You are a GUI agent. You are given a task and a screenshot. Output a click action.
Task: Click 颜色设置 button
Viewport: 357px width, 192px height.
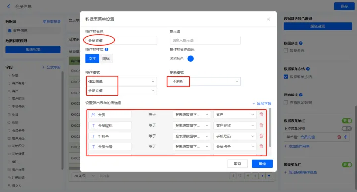coord(318,26)
